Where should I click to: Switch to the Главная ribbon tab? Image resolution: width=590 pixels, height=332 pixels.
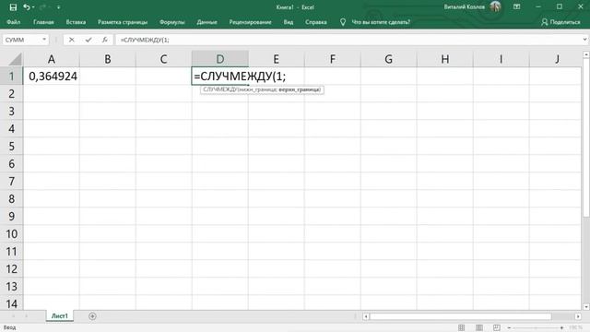coord(43,22)
